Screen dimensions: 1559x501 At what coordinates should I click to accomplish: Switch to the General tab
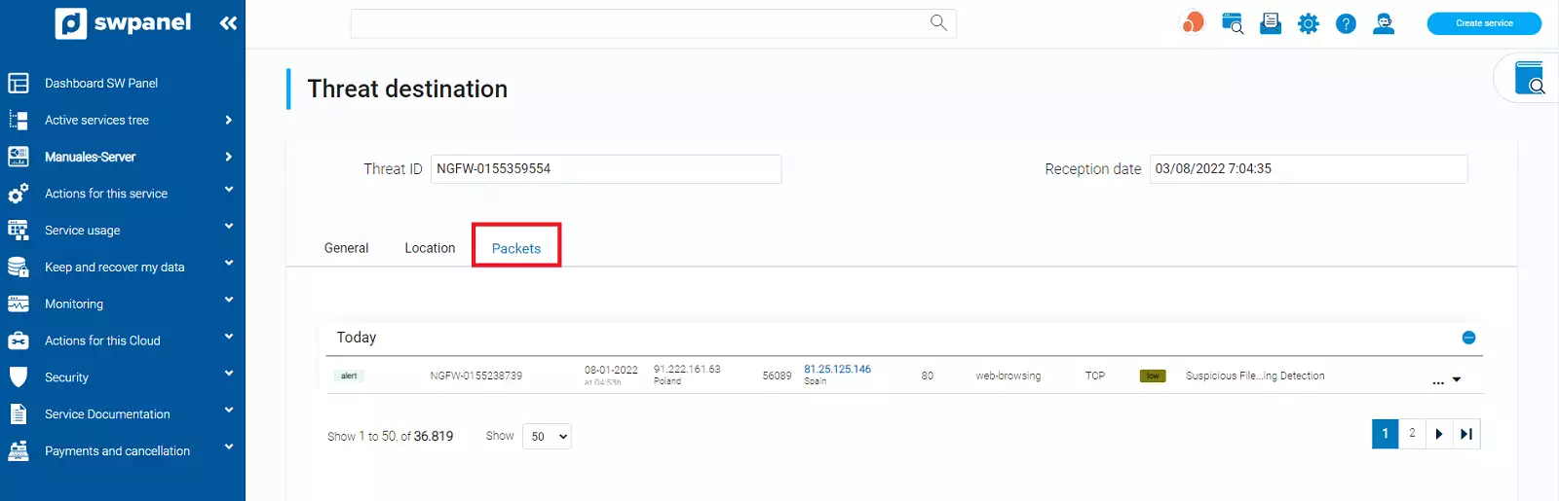[346, 248]
